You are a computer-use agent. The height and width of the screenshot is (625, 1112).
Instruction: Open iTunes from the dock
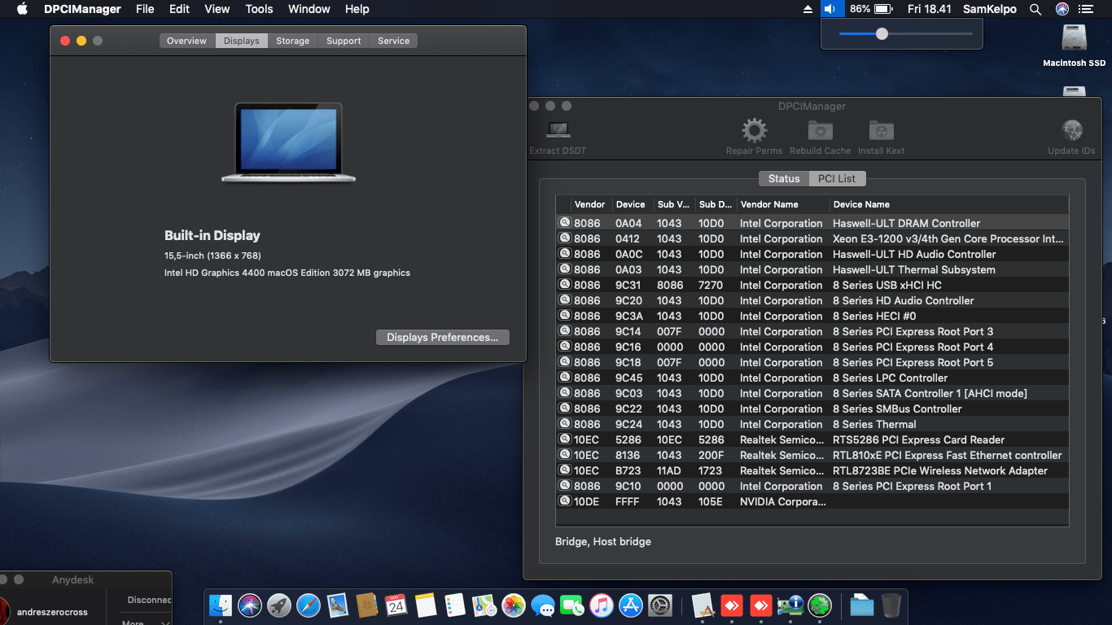point(601,605)
